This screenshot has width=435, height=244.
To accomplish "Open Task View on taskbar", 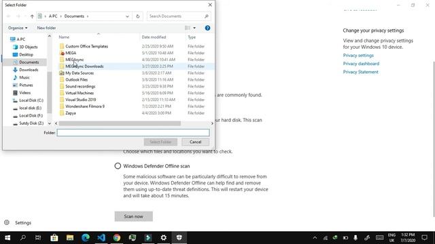I will tap(38, 238).
